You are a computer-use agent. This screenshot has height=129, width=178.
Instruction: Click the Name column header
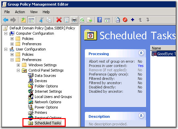click(x=163, y=48)
